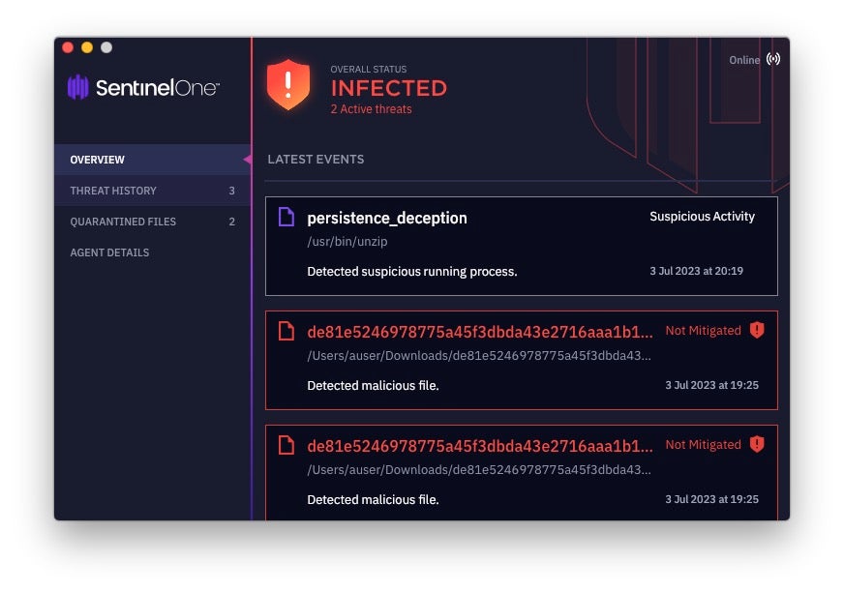Click the Suspicious Activity status label
Viewport: 844px width, 592px height.
702,217
